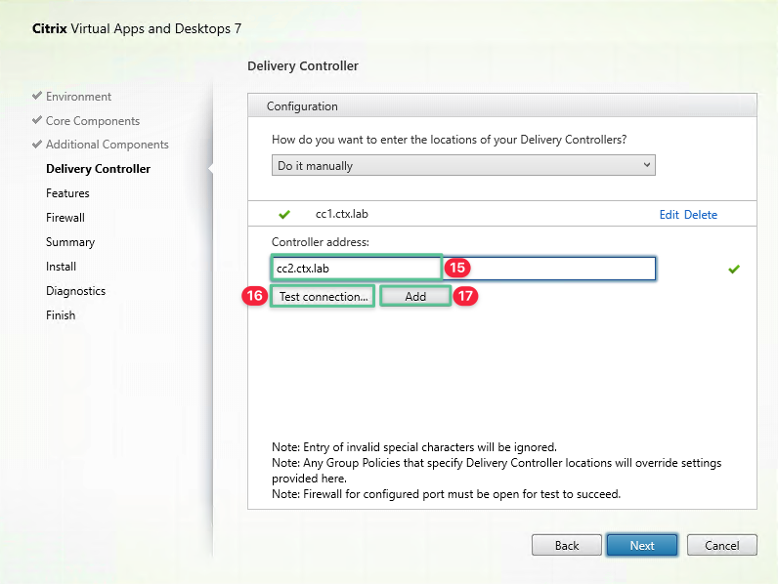Open the Delivery Controller location method dropdown
This screenshot has height=584, width=778.
coord(462,166)
